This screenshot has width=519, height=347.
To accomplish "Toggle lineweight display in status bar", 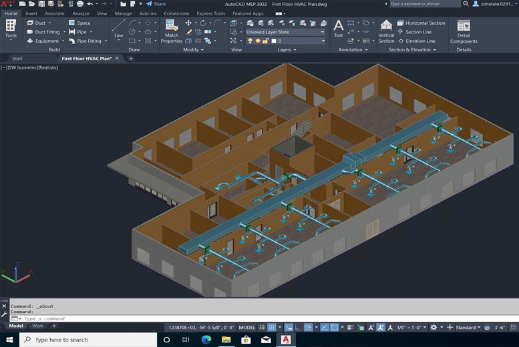I will [x=351, y=328].
